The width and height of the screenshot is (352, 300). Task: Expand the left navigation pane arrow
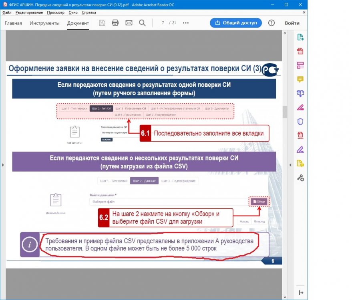point(3,164)
